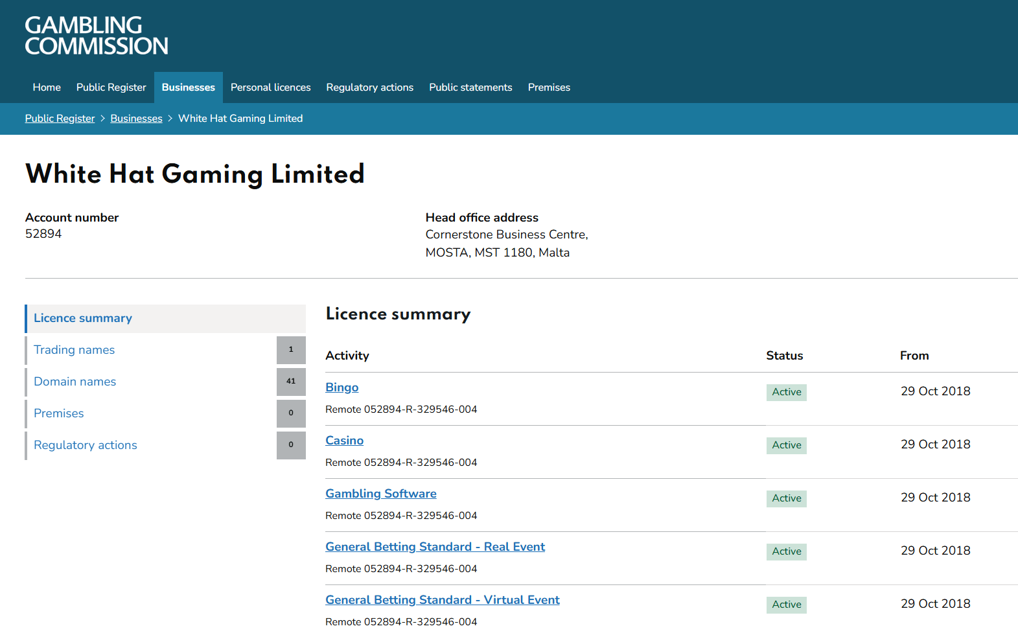Open Public statements navigation item

pyautogui.click(x=470, y=87)
